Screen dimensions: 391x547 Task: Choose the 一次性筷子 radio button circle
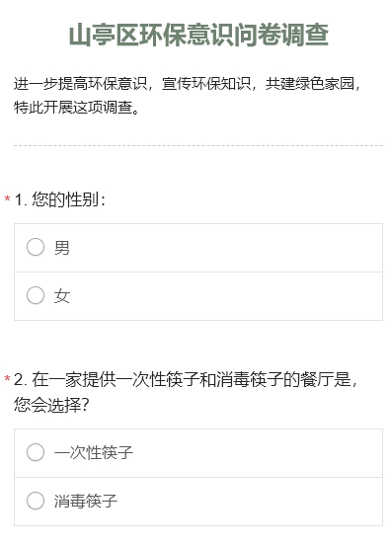(x=36, y=452)
